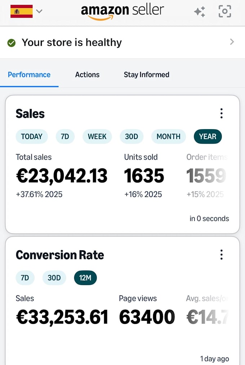Tap the Avg. sales per order value

coord(207,317)
